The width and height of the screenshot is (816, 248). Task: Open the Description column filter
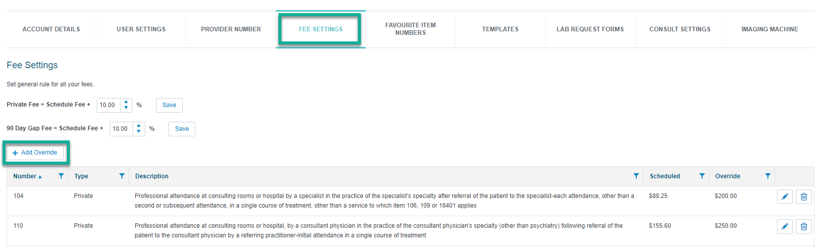coord(636,176)
